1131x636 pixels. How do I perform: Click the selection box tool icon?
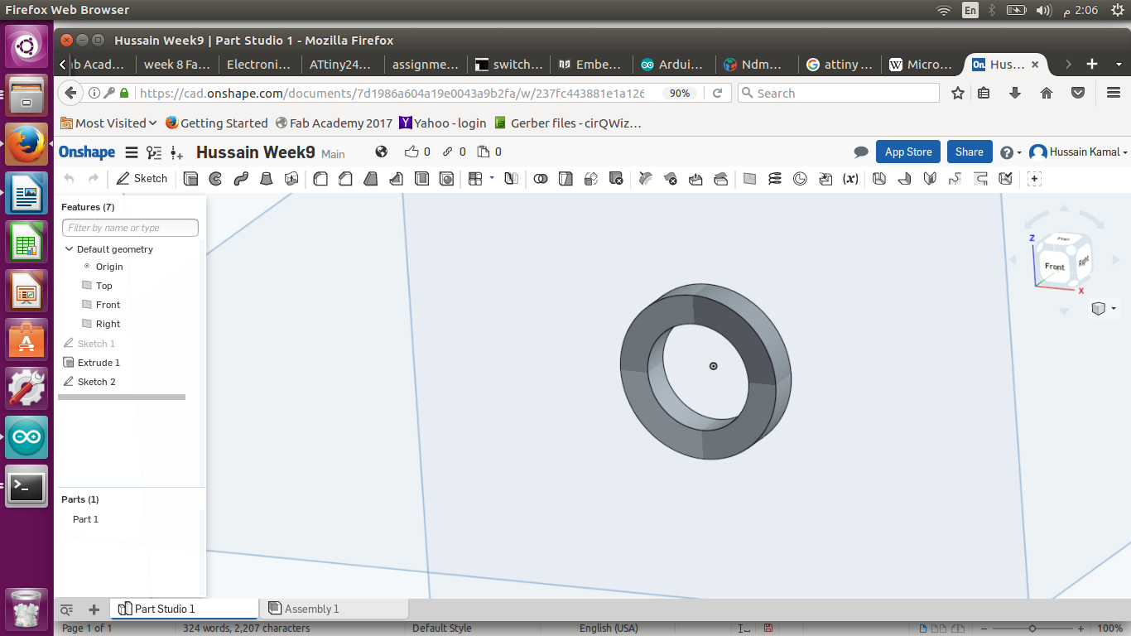click(x=1034, y=178)
